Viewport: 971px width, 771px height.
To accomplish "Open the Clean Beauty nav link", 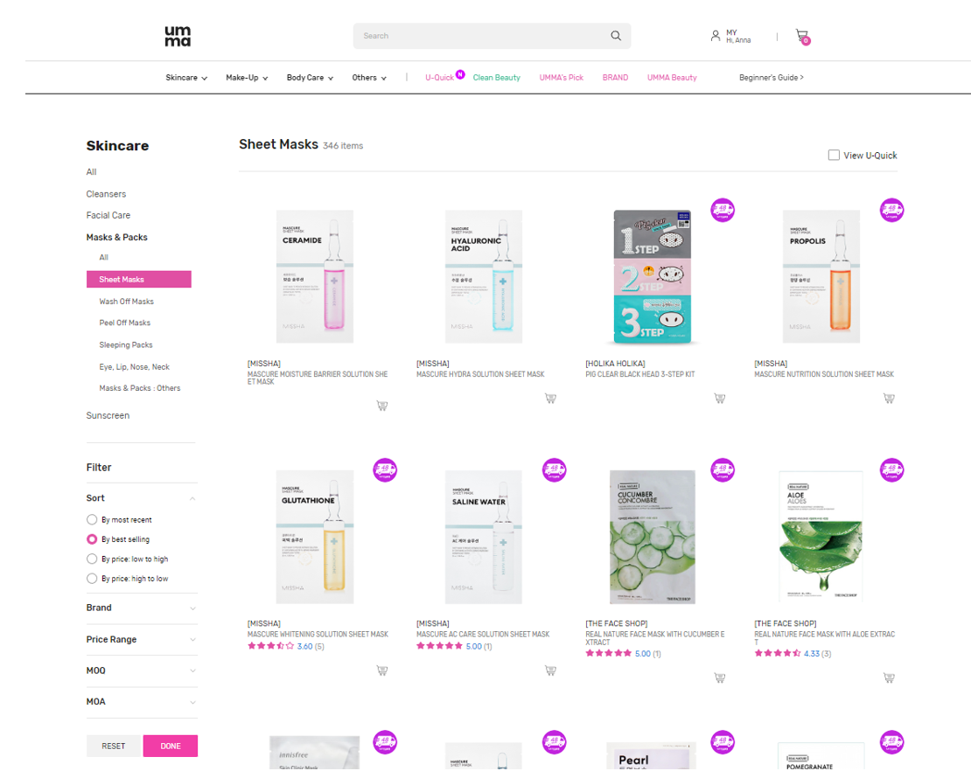I will (x=497, y=78).
